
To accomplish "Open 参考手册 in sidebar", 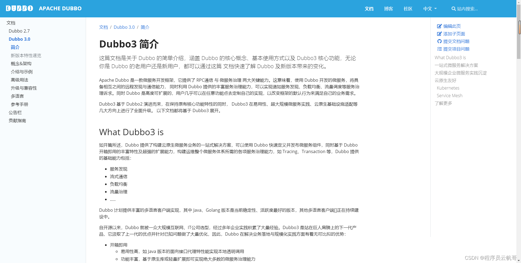I will (x=20, y=104).
